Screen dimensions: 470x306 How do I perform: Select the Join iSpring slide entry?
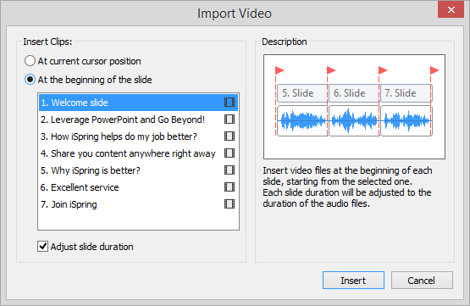click(139, 204)
